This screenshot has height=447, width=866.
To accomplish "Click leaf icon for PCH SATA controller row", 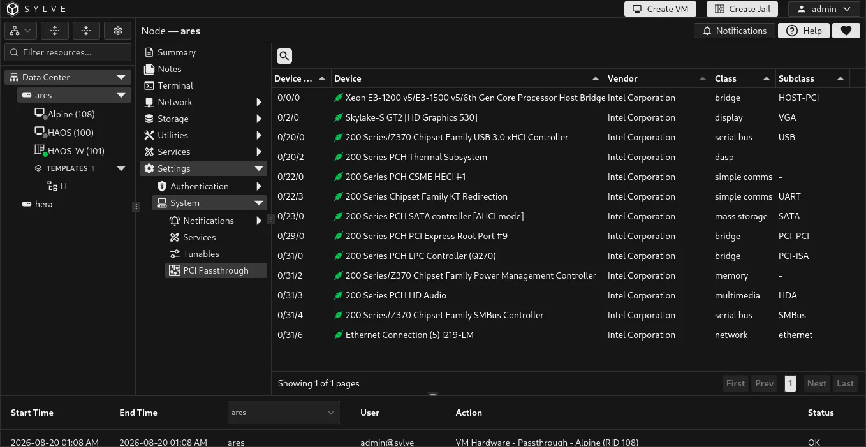I will point(339,216).
